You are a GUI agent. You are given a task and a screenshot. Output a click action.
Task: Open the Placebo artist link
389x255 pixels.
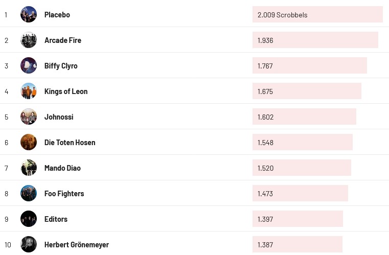pyautogui.click(x=57, y=15)
